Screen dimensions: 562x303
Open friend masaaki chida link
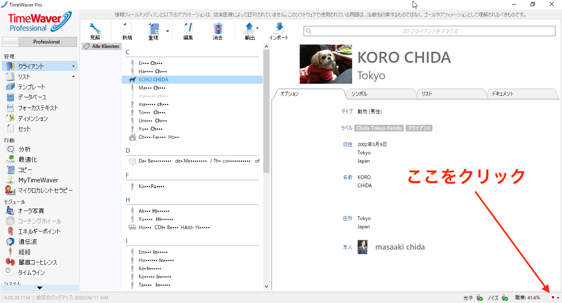point(400,247)
